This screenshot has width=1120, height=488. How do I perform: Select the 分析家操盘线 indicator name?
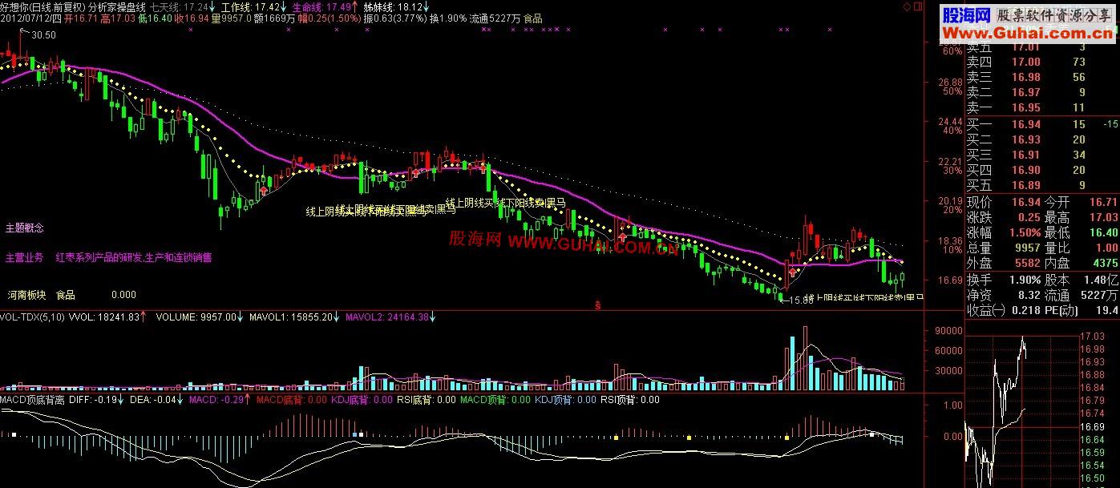[117, 6]
